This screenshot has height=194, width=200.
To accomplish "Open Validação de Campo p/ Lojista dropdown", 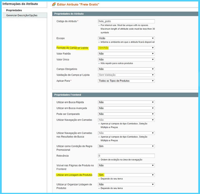I will [x=126, y=75].
